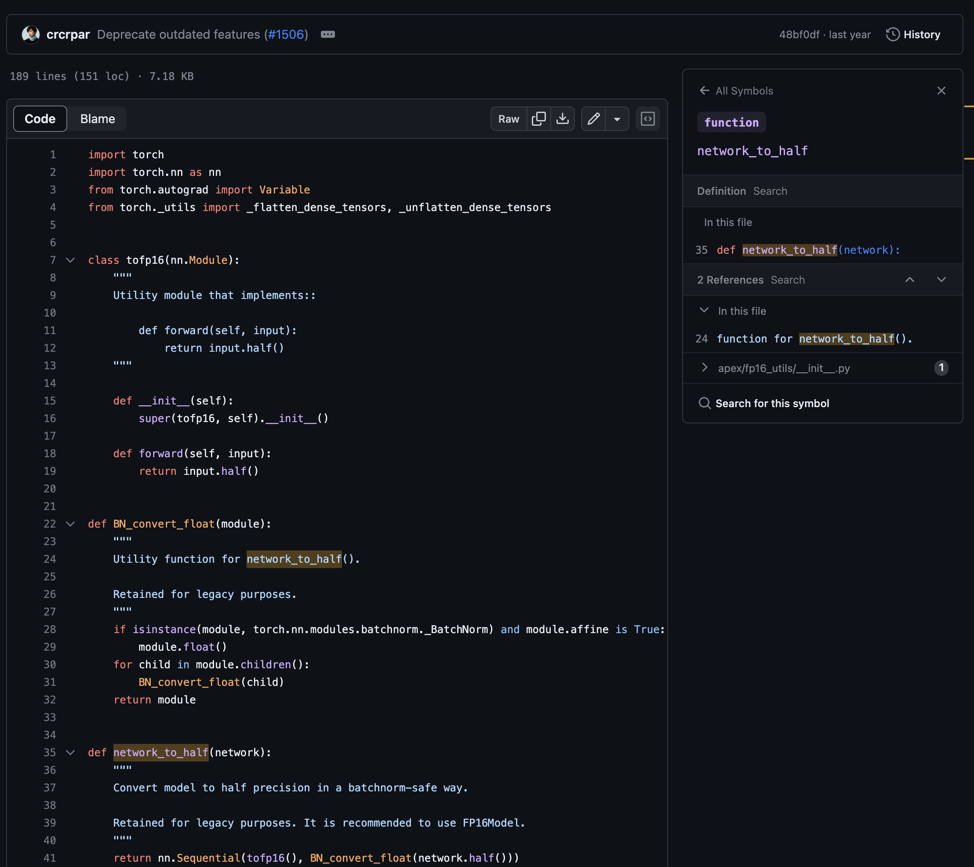
Task: Toggle the symbols panel icon
Action: click(x=647, y=119)
